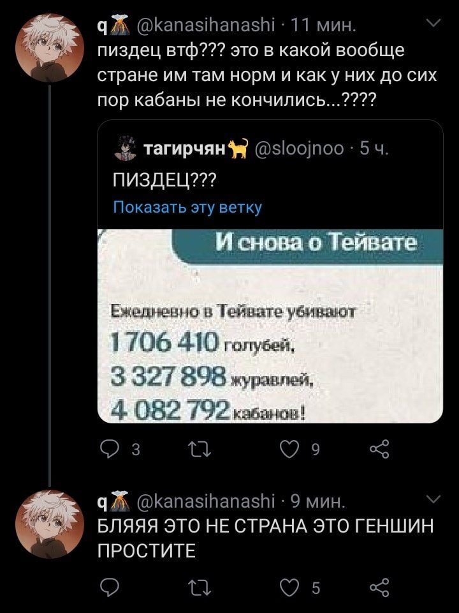This screenshot has width=459, height=613.
Task: Open the @kanasihanashi handle in second tweet
Action: point(206,501)
